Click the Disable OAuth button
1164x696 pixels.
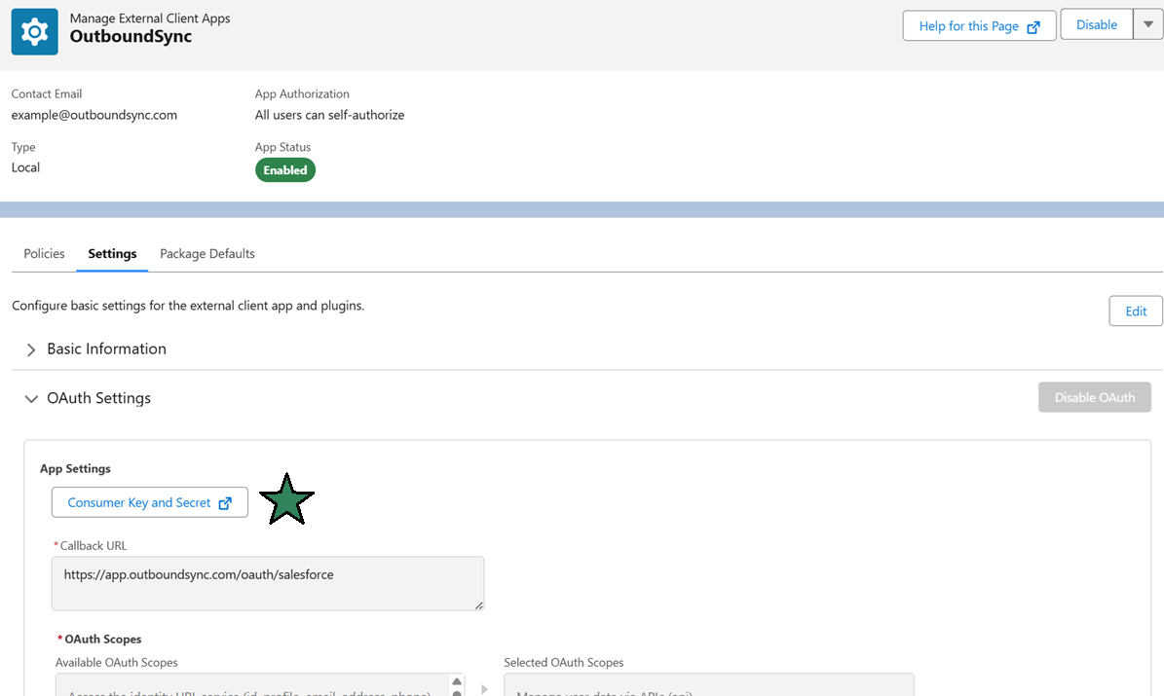point(1094,397)
